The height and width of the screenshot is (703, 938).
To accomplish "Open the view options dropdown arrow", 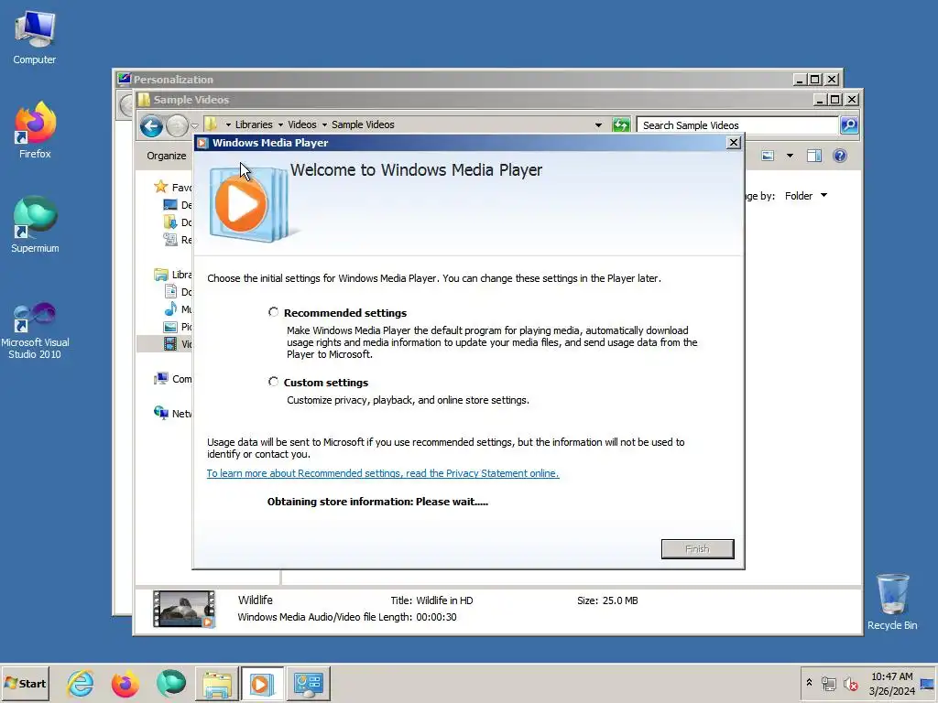I will [x=790, y=156].
